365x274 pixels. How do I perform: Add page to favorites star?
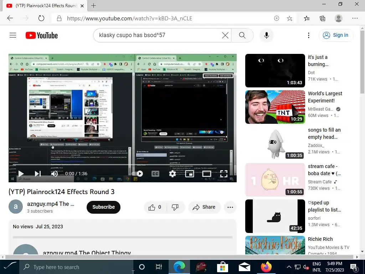pyautogui.click(x=289, y=19)
